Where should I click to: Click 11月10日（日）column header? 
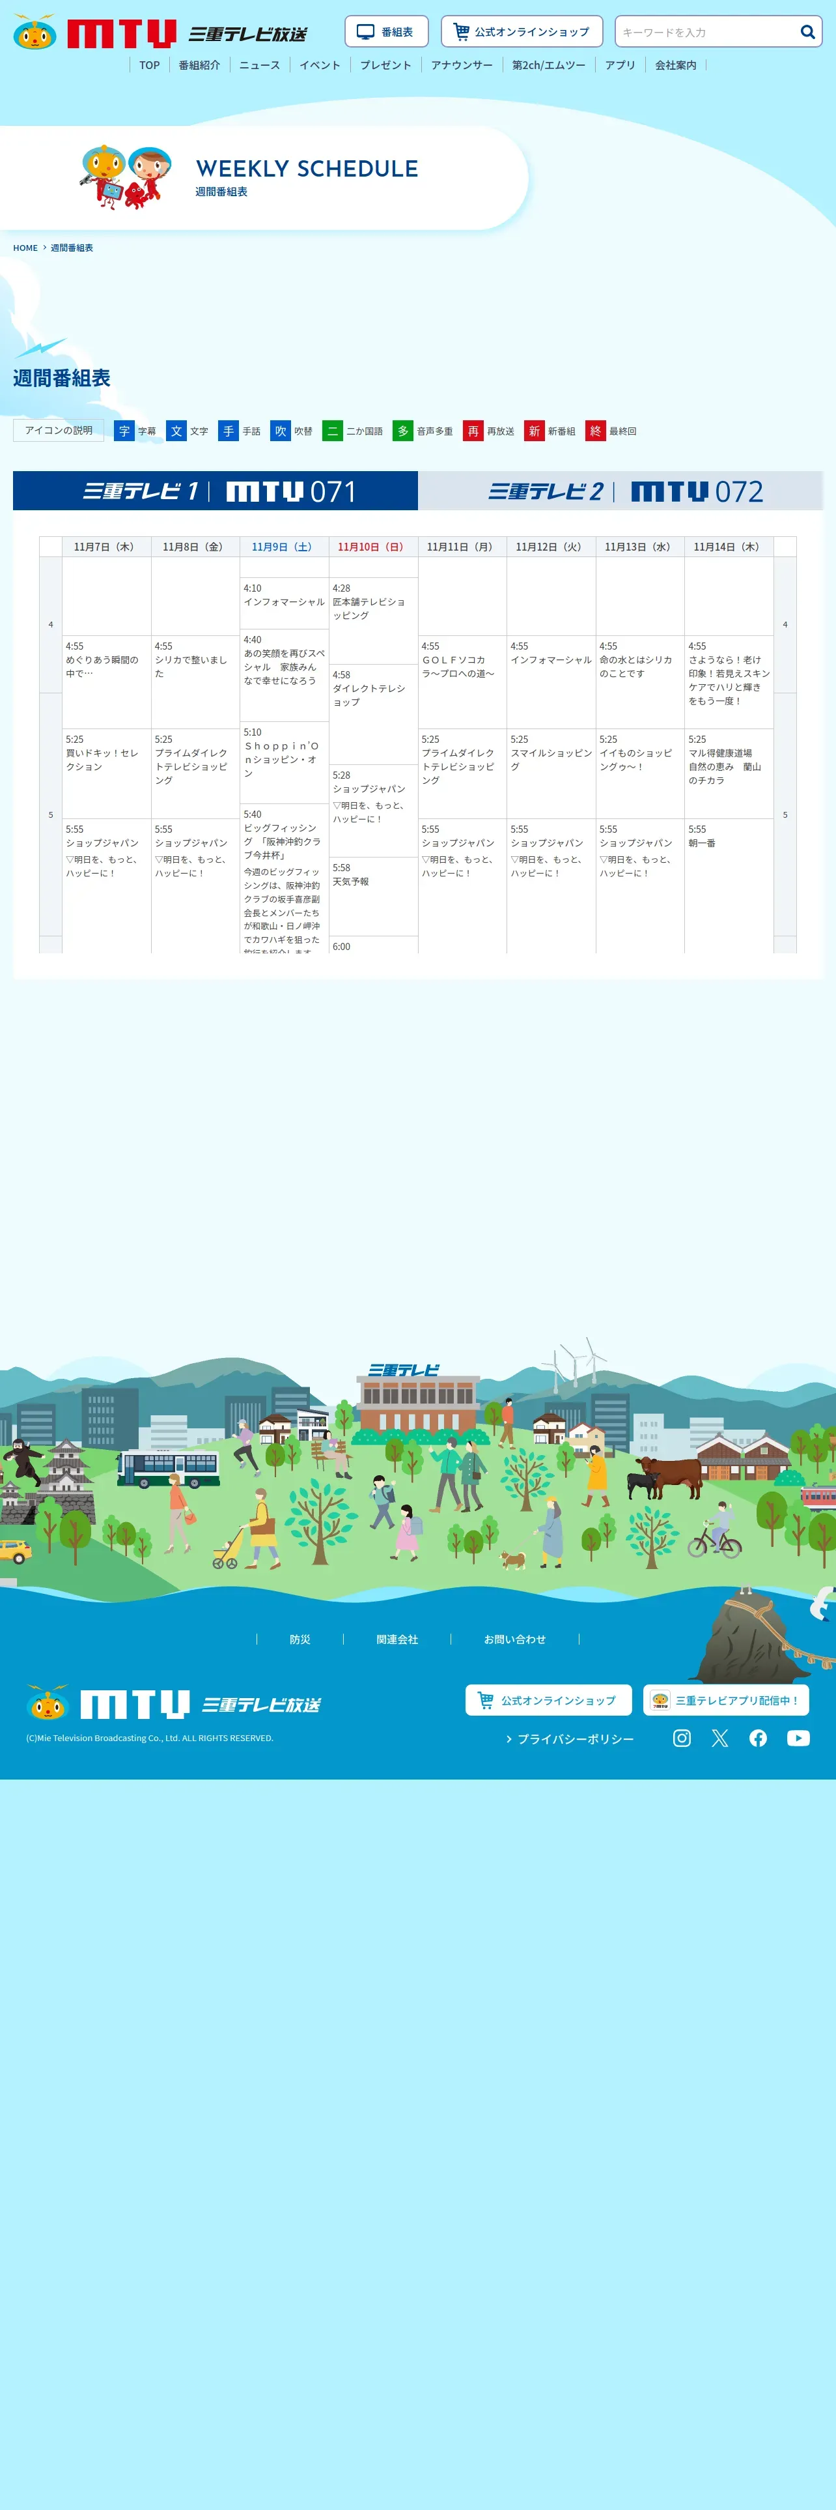(372, 547)
